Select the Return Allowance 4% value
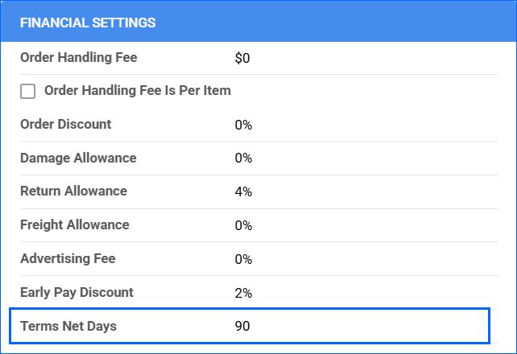This screenshot has height=354, width=517. (243, 192)
